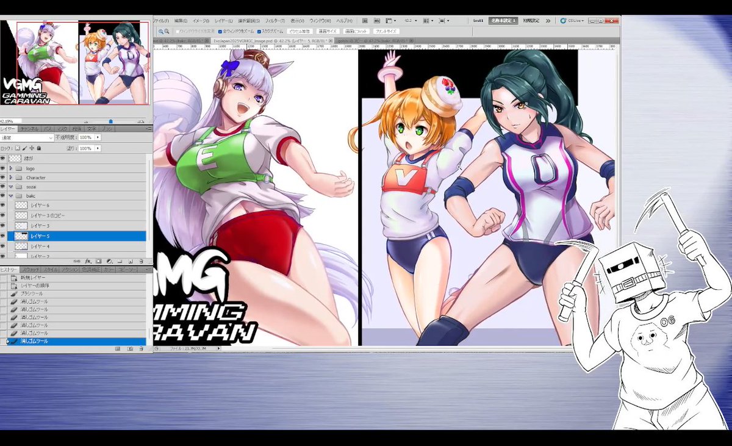This screenshot has height=446, width=732.
Task: Click 画面サイズ button
Action: coord(327,31)
